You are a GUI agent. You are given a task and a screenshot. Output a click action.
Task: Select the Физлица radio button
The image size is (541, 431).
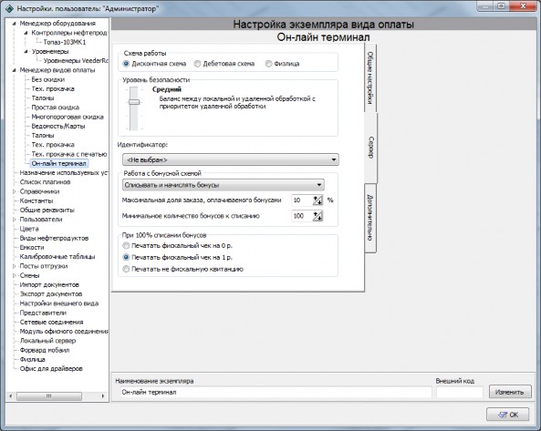pyautogui.click(x=268, y=64)
